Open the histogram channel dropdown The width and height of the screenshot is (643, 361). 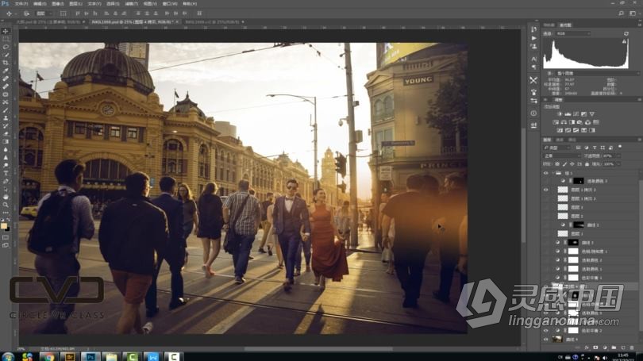coord(572,33)
